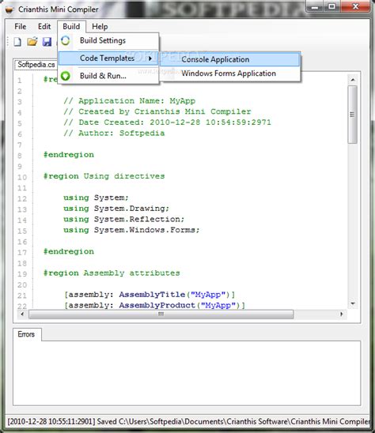The width and height of the screenshot is (375, 433).
Task: Click '#region Assembly attributes' line
Action: [112, 273]
